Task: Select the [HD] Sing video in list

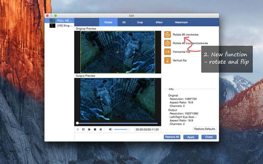Action: coord(59,26)
